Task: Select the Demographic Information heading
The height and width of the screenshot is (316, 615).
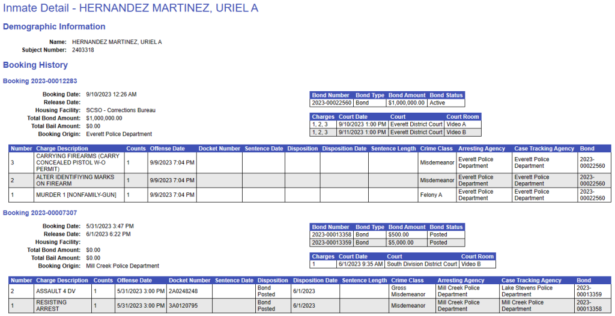Action: pos(54,26)
